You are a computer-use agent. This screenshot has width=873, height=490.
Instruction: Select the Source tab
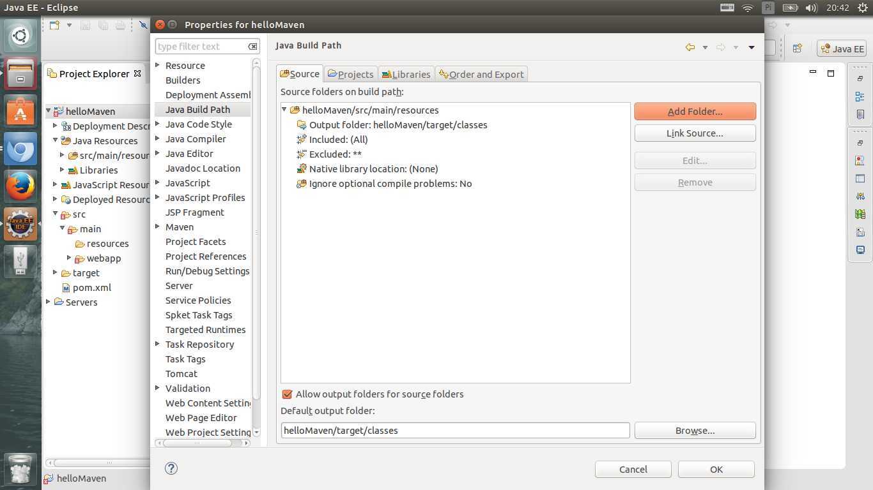[300, 73]
